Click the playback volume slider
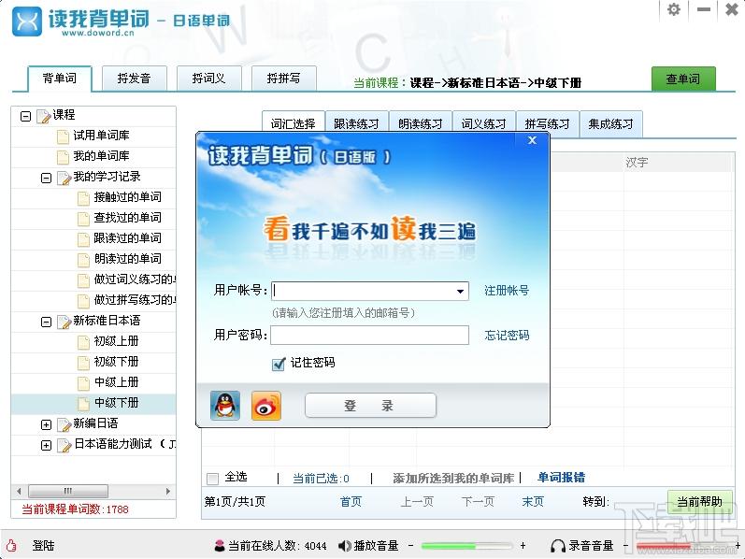The height and width of the screenshot is (559, 745). coord(462,546)
